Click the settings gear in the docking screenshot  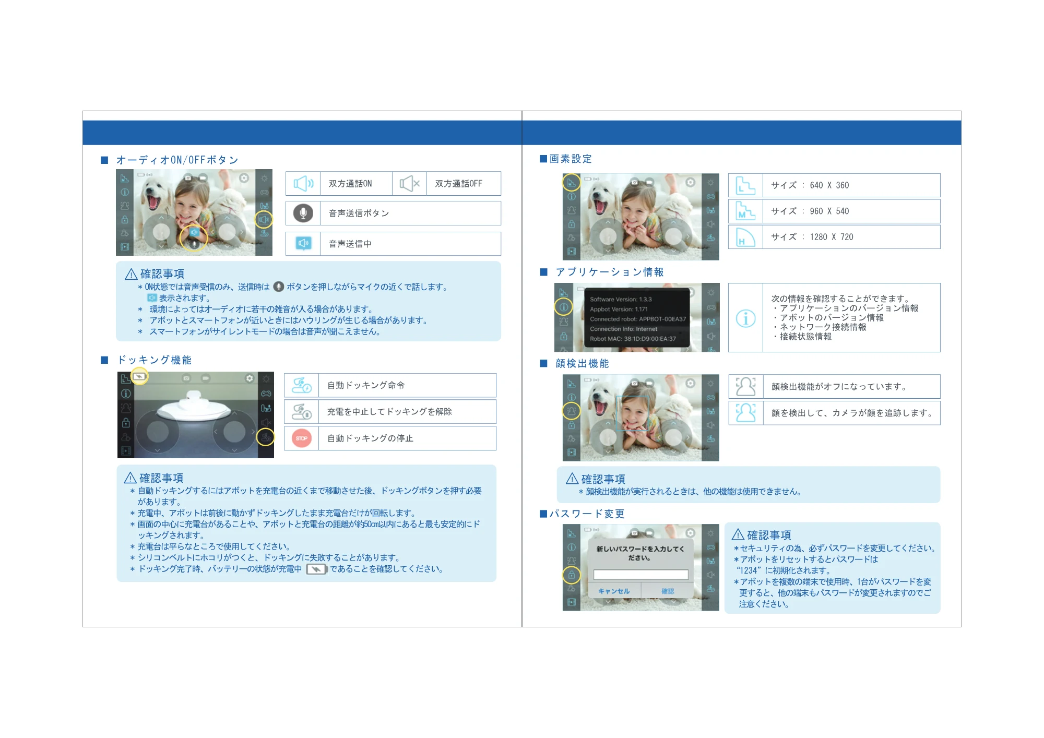250,378
